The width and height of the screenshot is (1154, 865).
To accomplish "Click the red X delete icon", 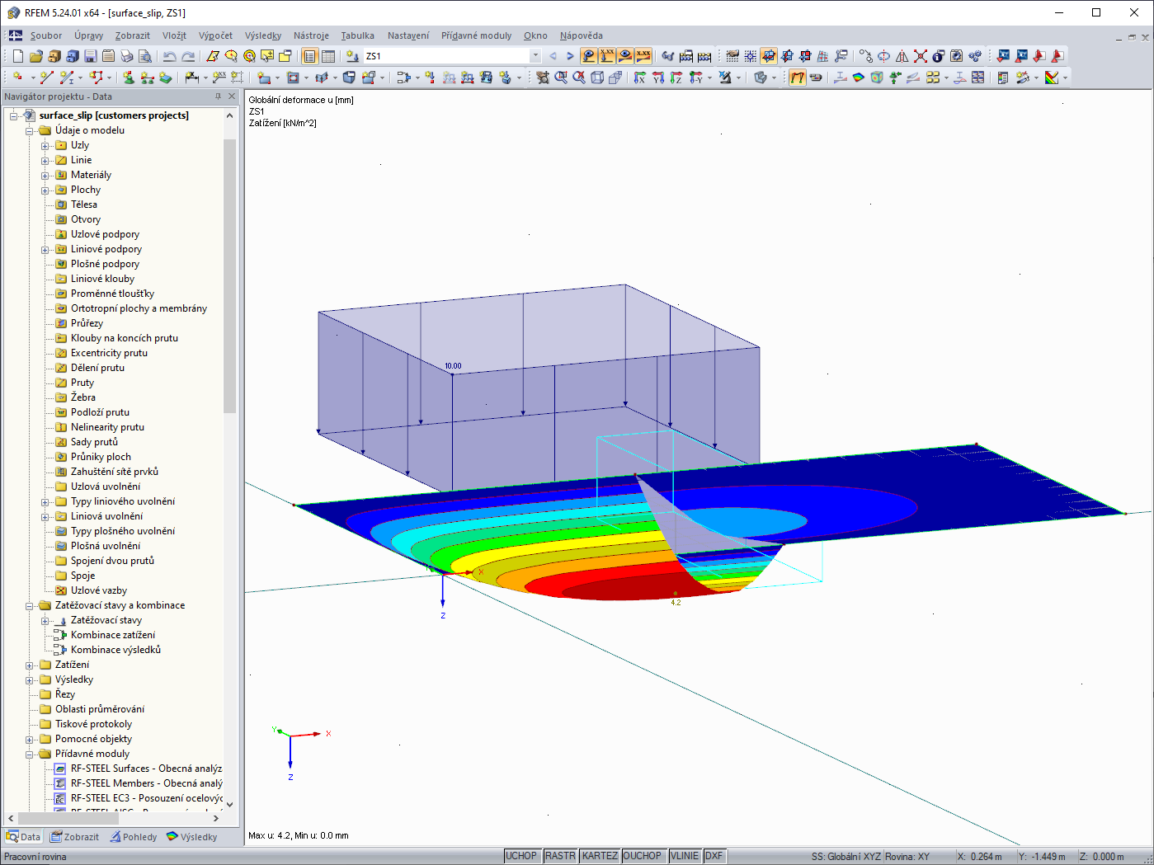I will click(921, 56).
